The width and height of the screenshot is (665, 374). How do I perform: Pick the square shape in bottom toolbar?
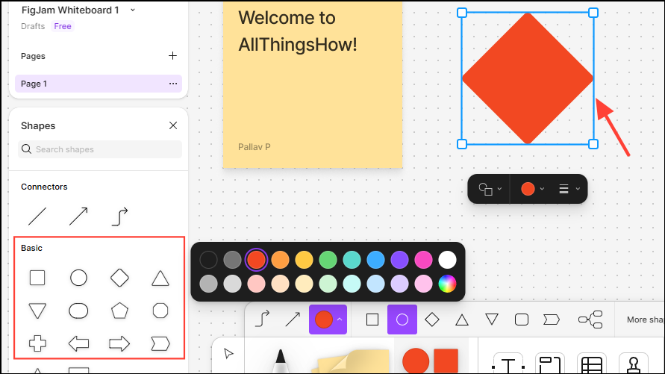coord(372,320)
